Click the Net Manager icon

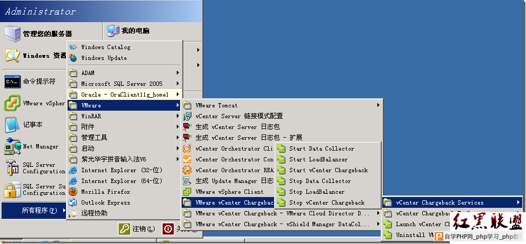coord(12,147)
